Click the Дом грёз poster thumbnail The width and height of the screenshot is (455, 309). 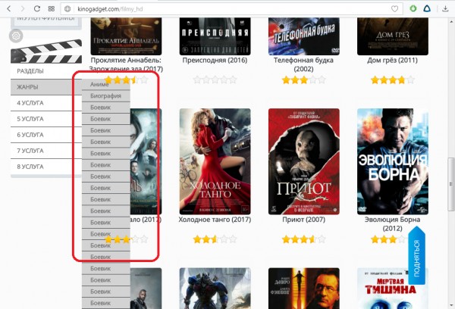393,36
